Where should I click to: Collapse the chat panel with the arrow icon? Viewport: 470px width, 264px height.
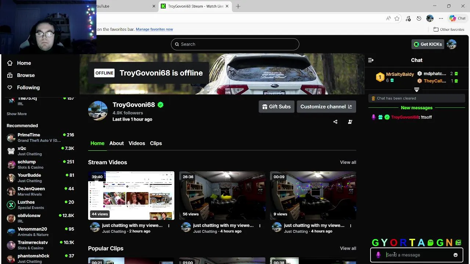pos(371,60)
